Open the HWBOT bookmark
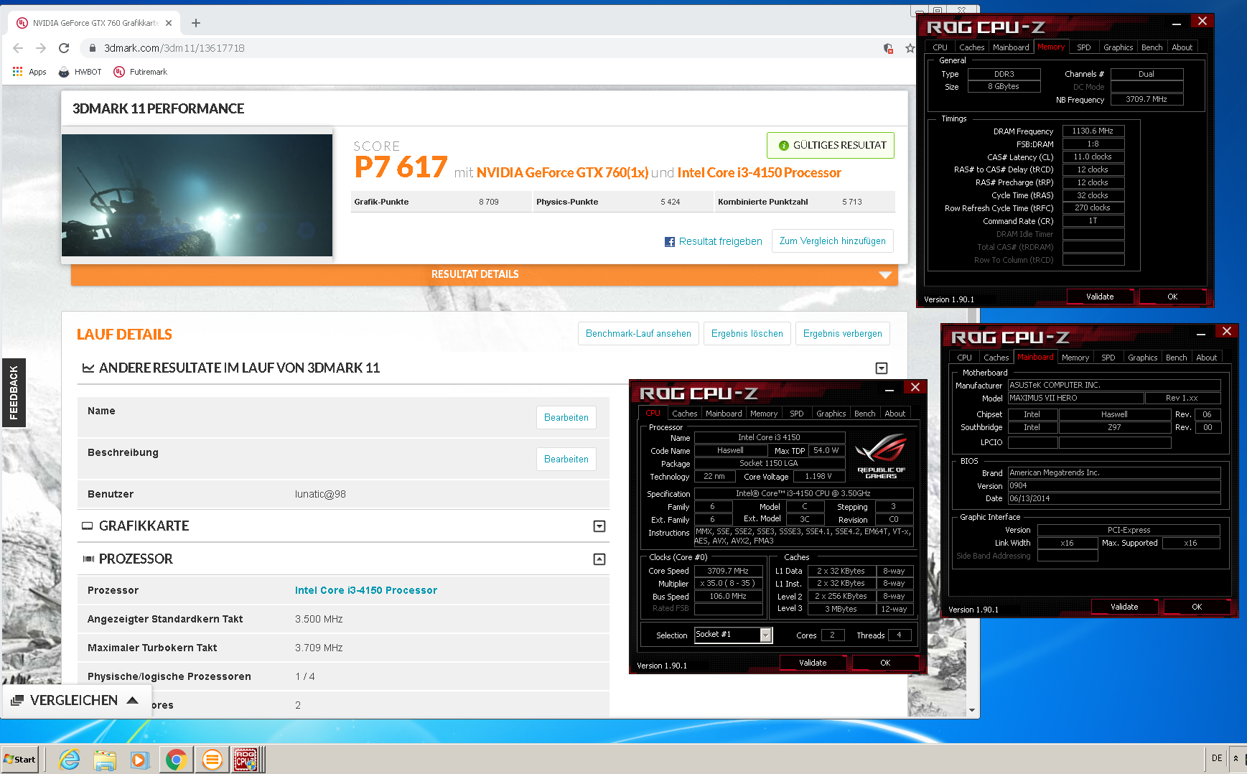This screenshot has width=1247, height=774. click(x=80, y=72)
